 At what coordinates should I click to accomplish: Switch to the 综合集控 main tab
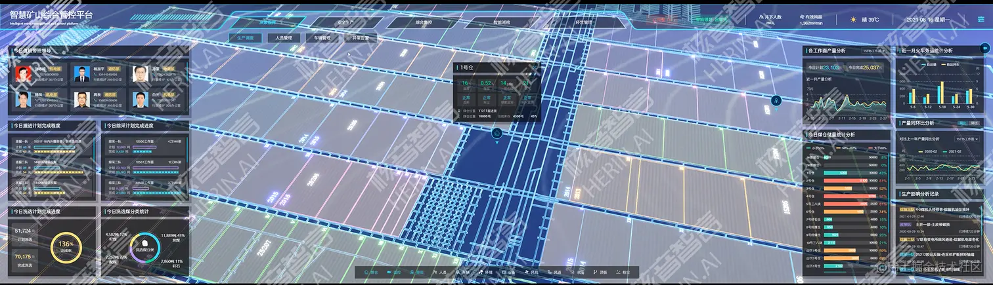[424, 22]
